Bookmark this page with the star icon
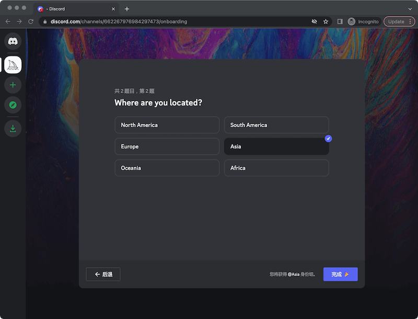Image resolution: width=418 pixels, height=319 pixels. (326, 21)
